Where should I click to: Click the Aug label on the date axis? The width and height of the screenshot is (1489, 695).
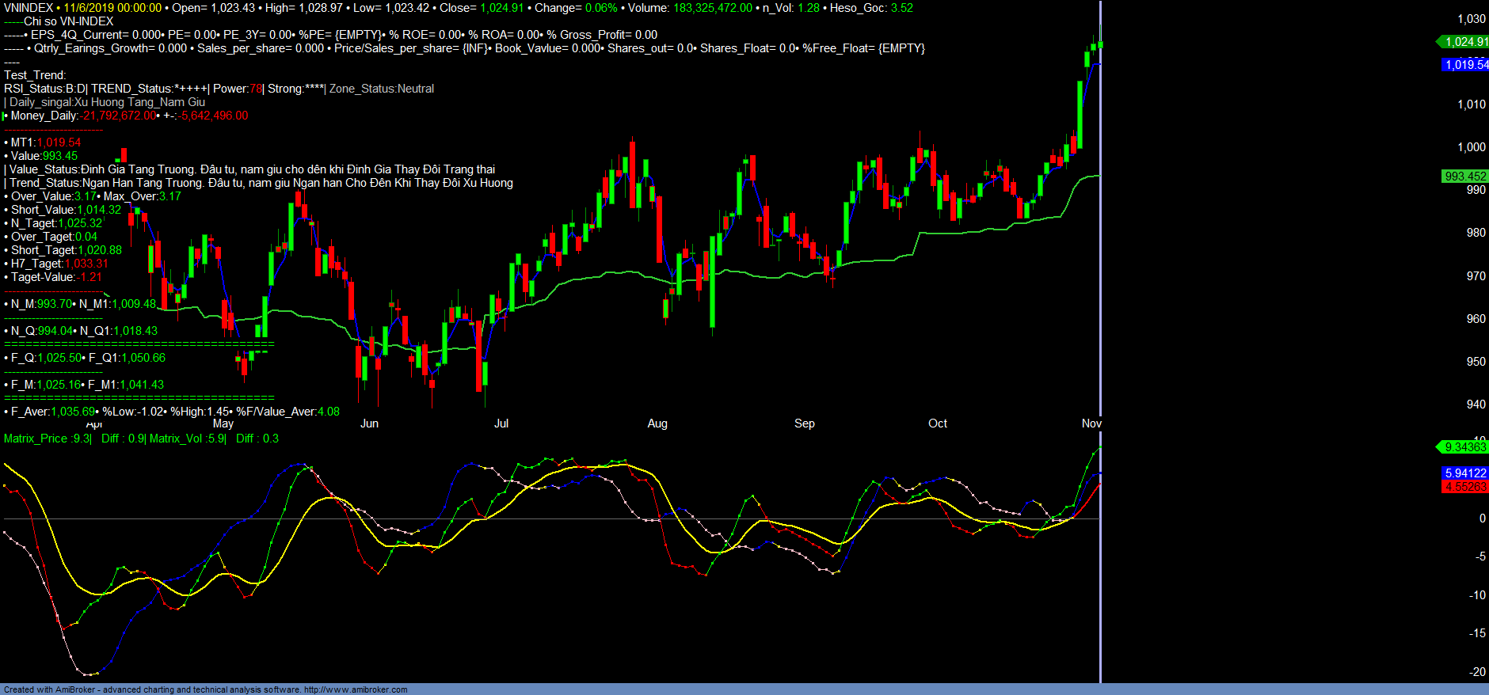point(657,423)
